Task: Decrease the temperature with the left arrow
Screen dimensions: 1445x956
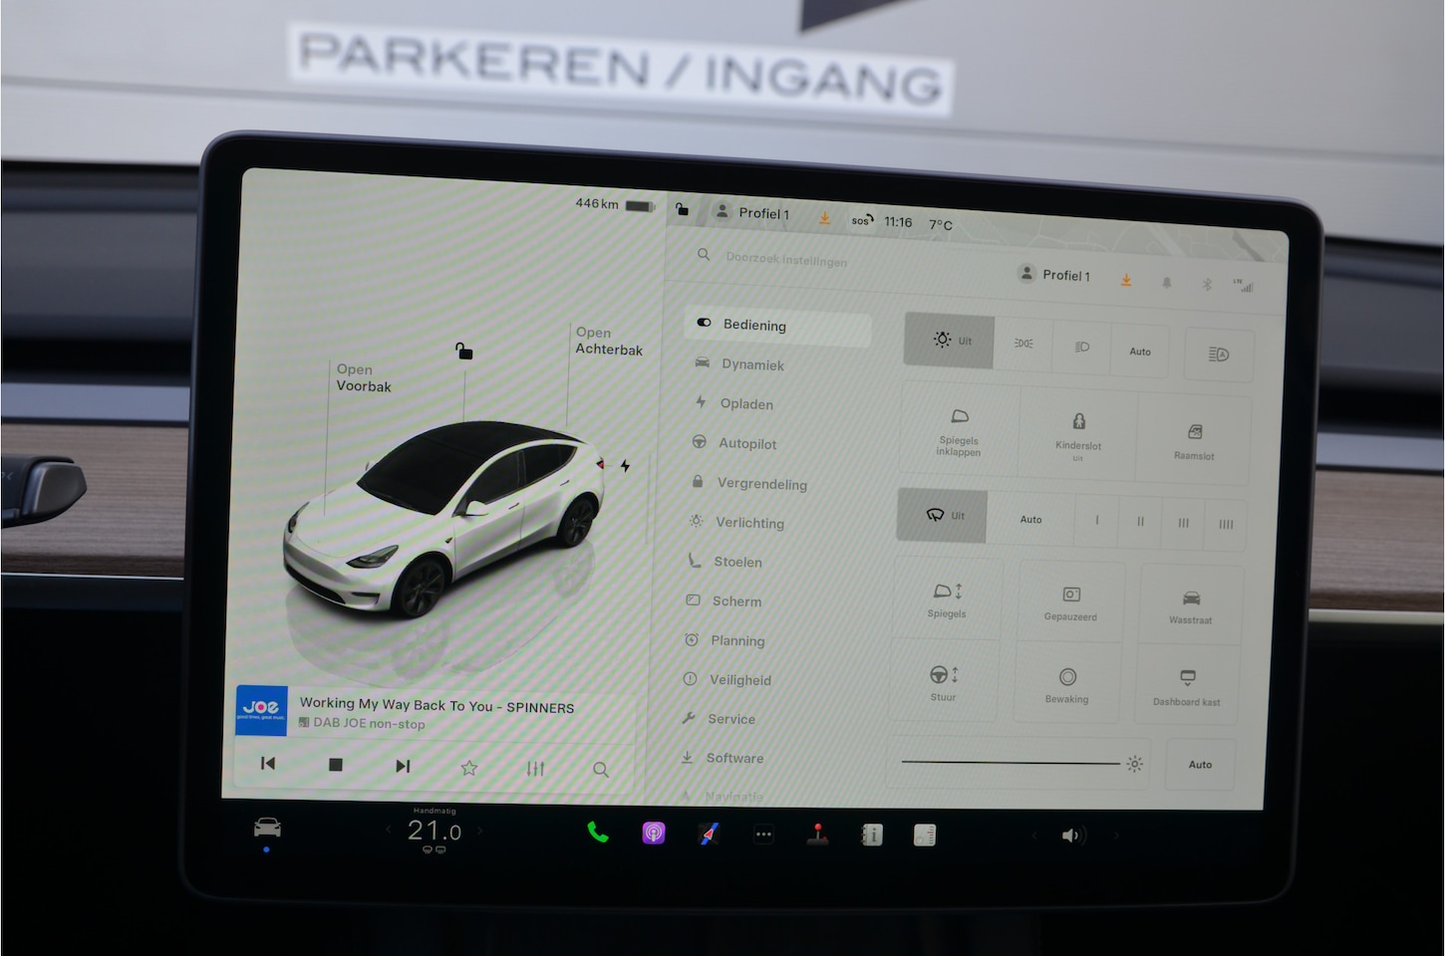Action: point(389,830)
